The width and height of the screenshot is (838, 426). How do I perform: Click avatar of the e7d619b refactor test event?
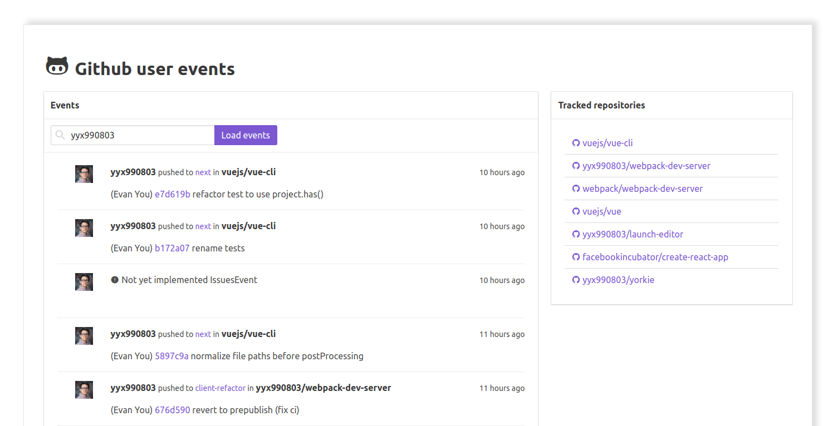[x=84, y=174]
